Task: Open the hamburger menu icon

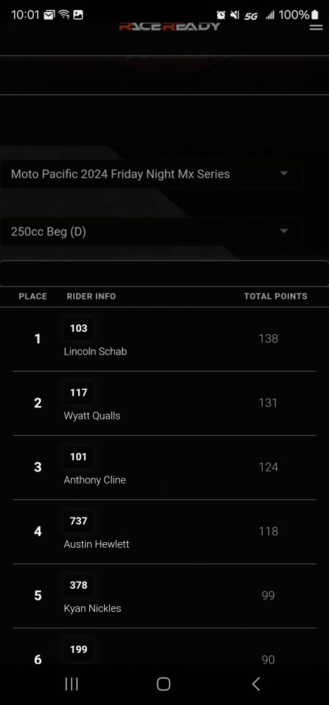Action: tap(316, 27)
